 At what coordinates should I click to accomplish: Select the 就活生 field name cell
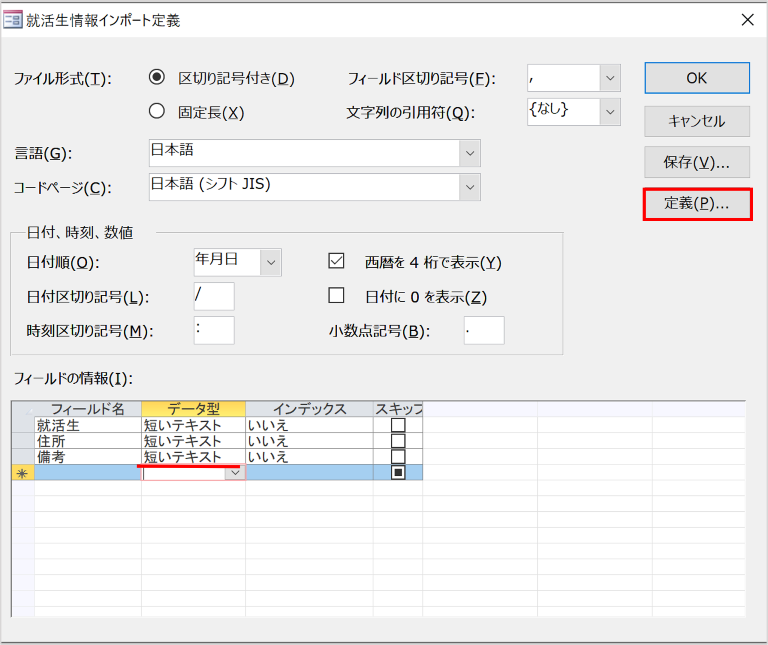(x=88, y=425)
